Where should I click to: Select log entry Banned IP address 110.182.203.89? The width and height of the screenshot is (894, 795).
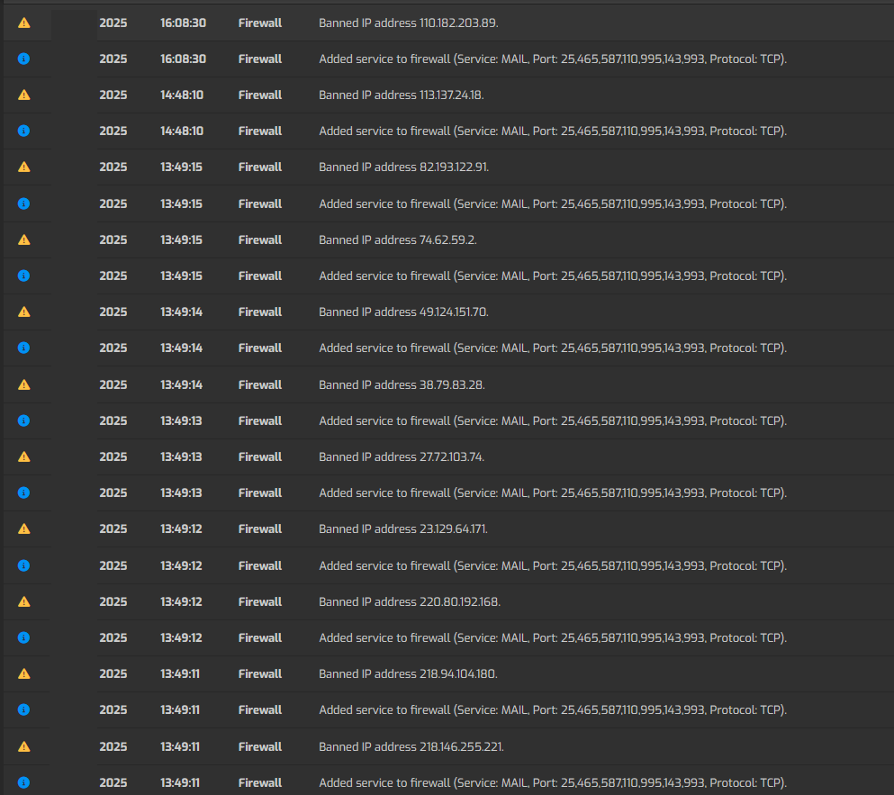[x=408, y=23]
